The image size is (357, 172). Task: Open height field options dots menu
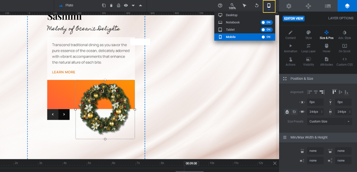350,112
